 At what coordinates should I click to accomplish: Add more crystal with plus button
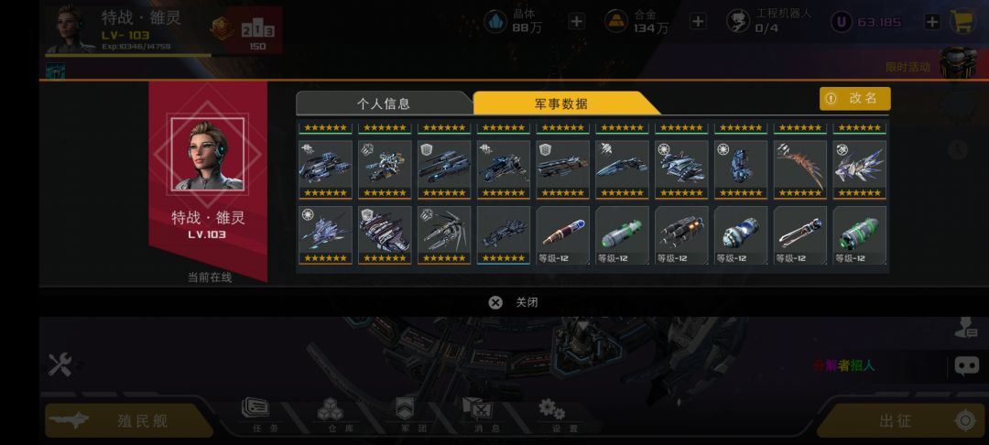tap(576, 21)
